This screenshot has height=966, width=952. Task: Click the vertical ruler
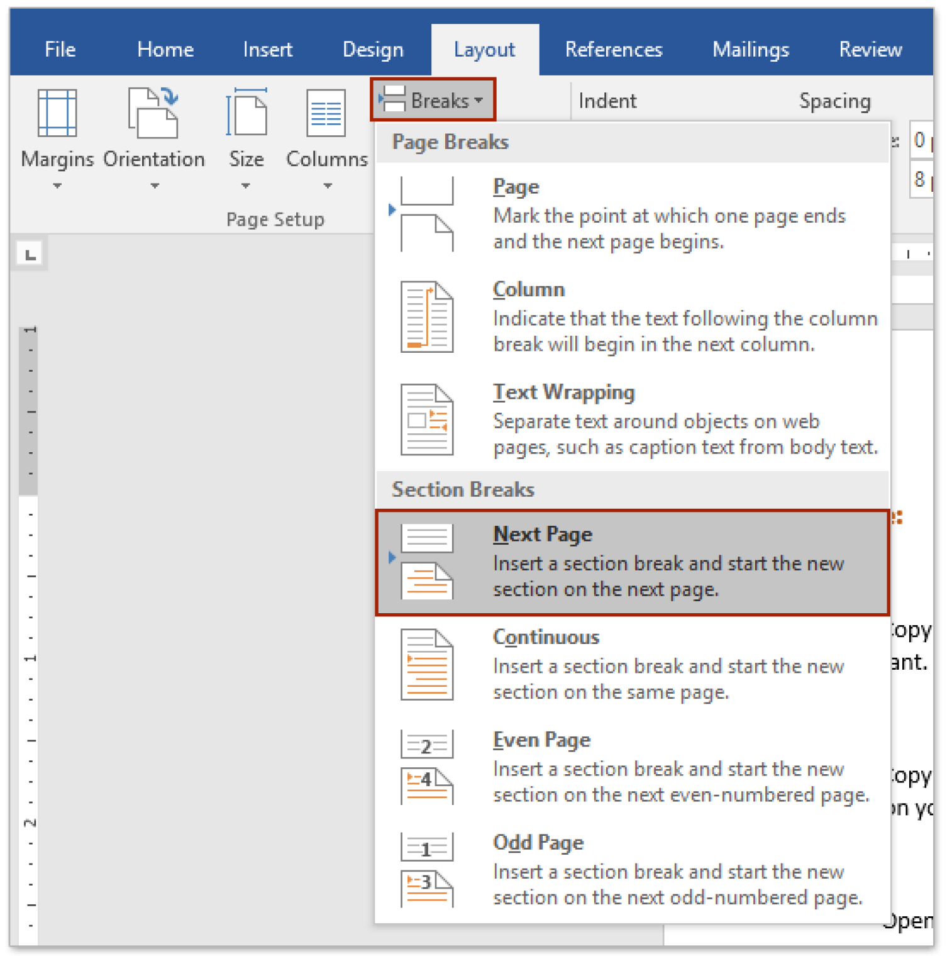28,566
